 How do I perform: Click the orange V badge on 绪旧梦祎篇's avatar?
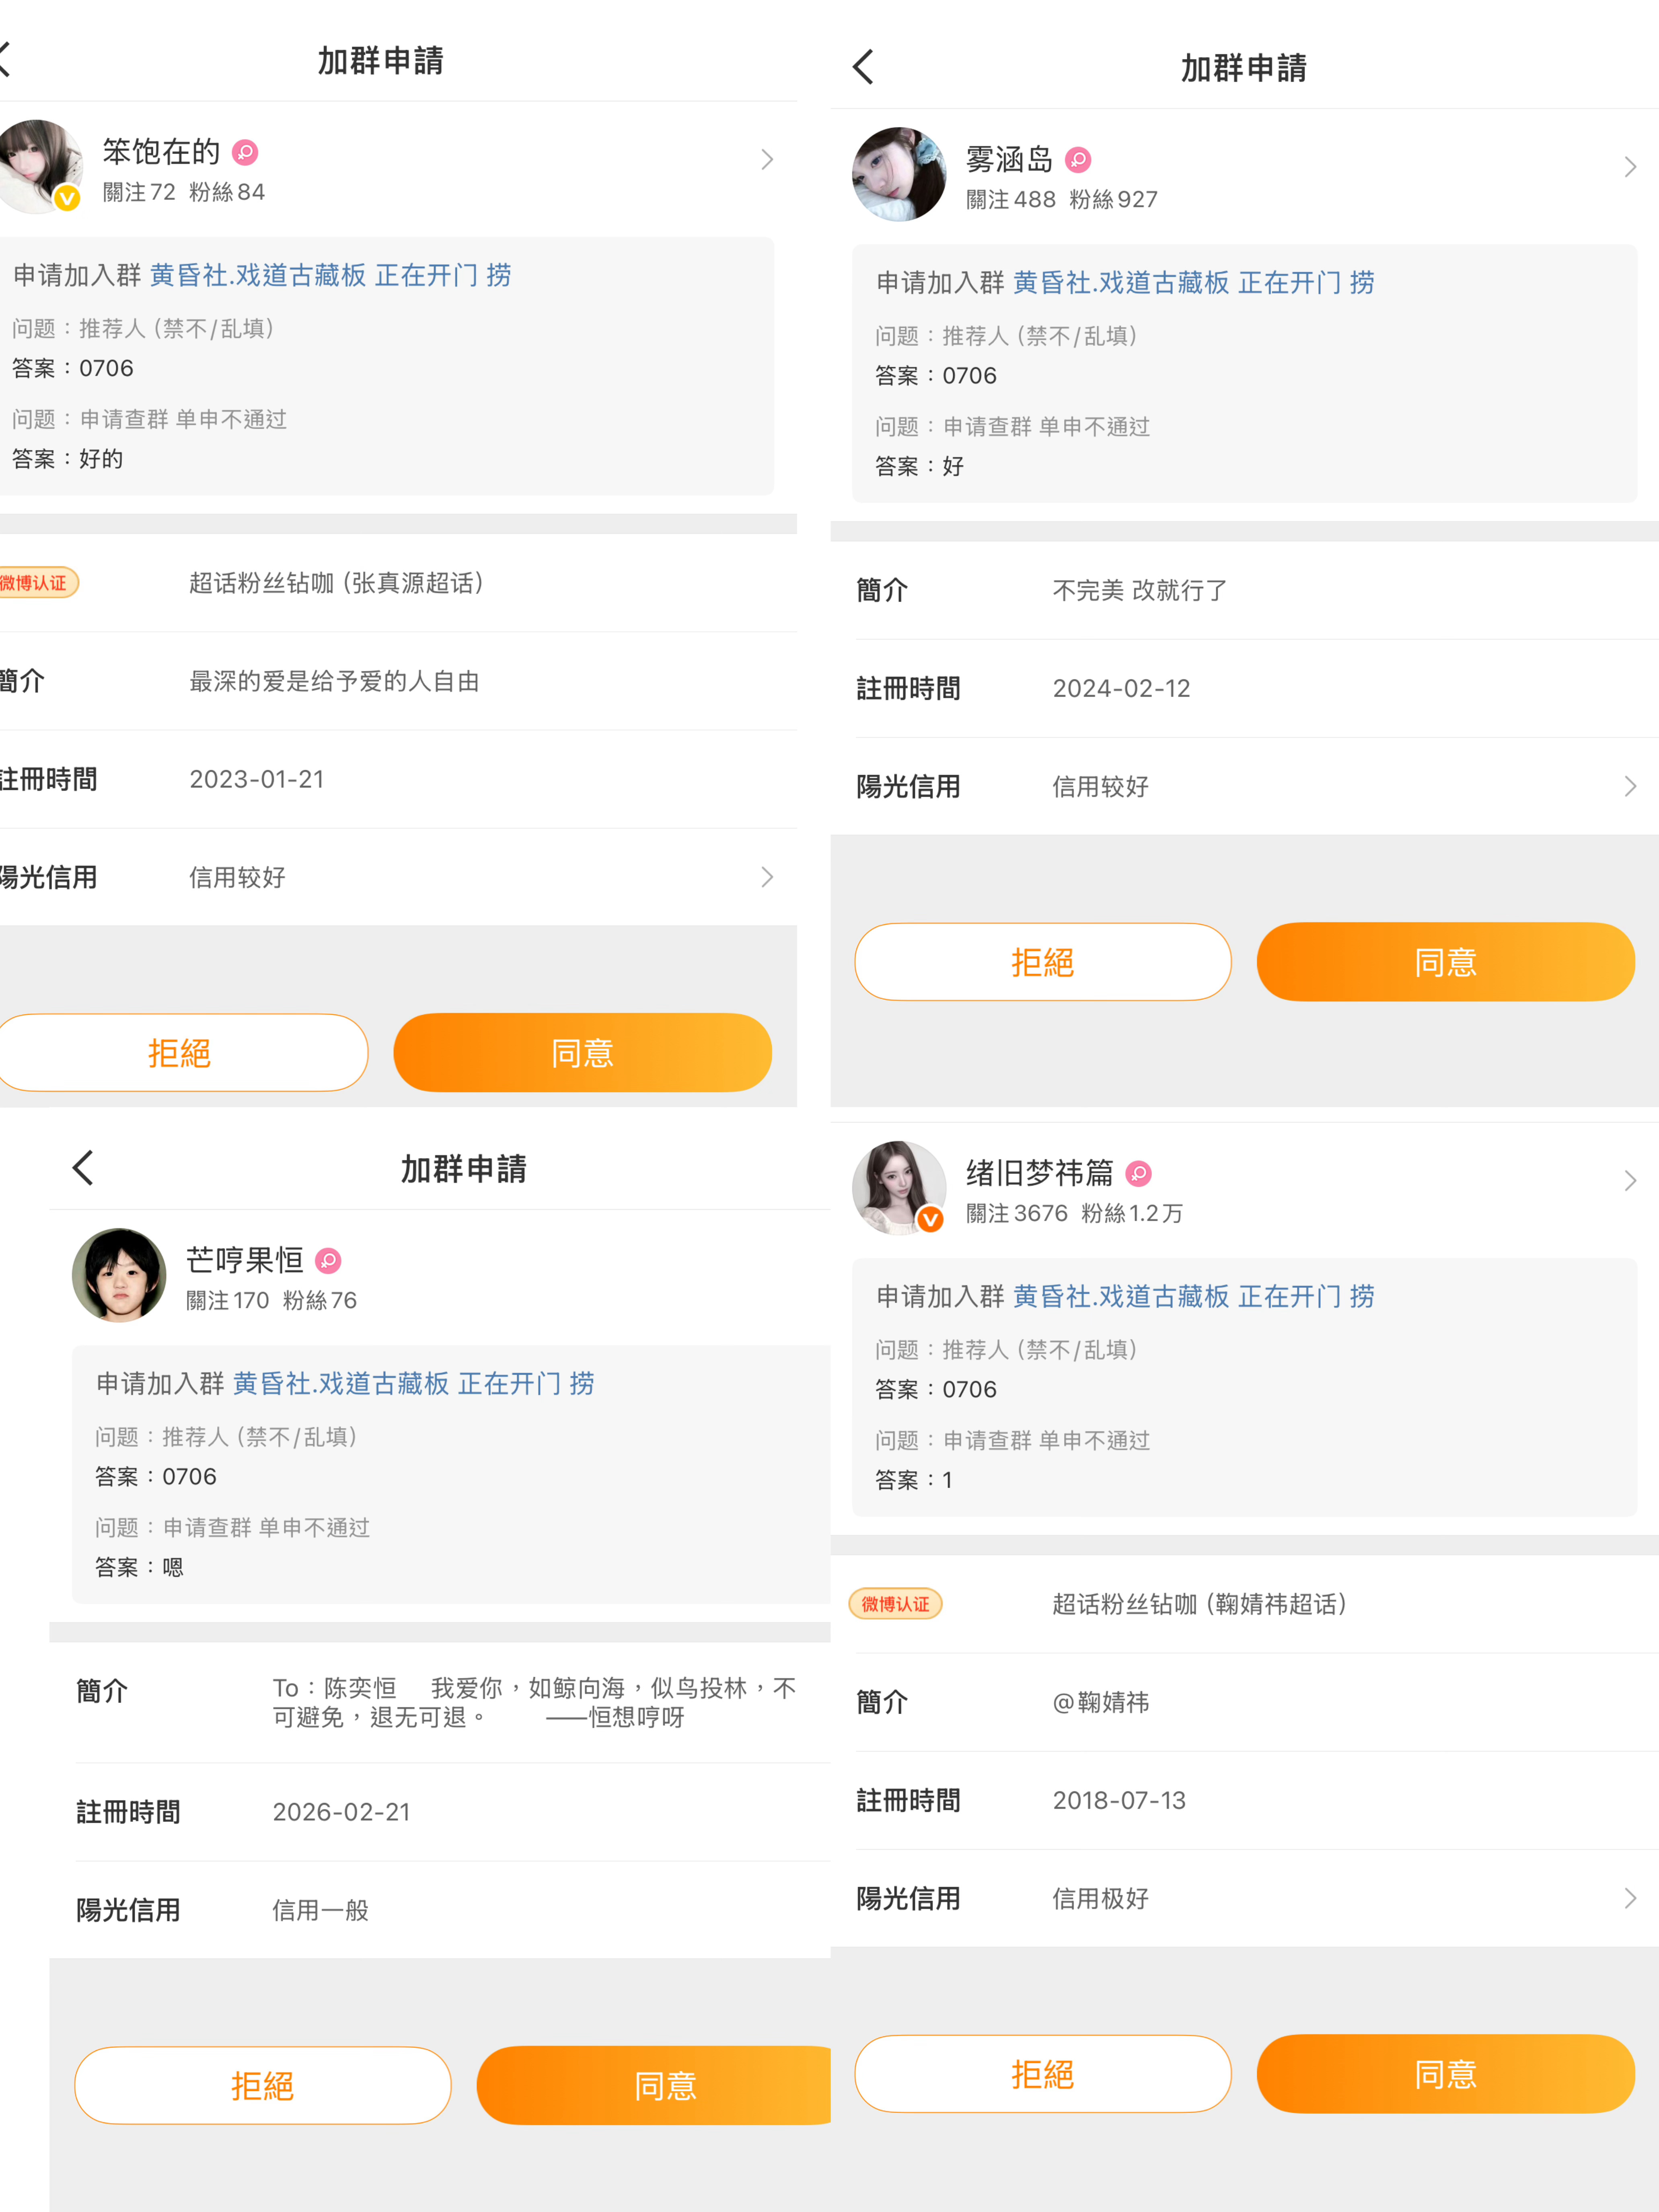point(930,1219)
